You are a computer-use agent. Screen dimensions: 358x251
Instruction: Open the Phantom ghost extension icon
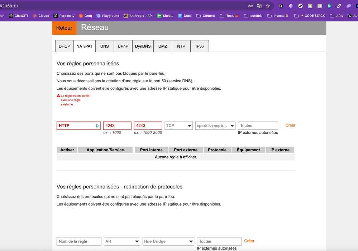348,6
